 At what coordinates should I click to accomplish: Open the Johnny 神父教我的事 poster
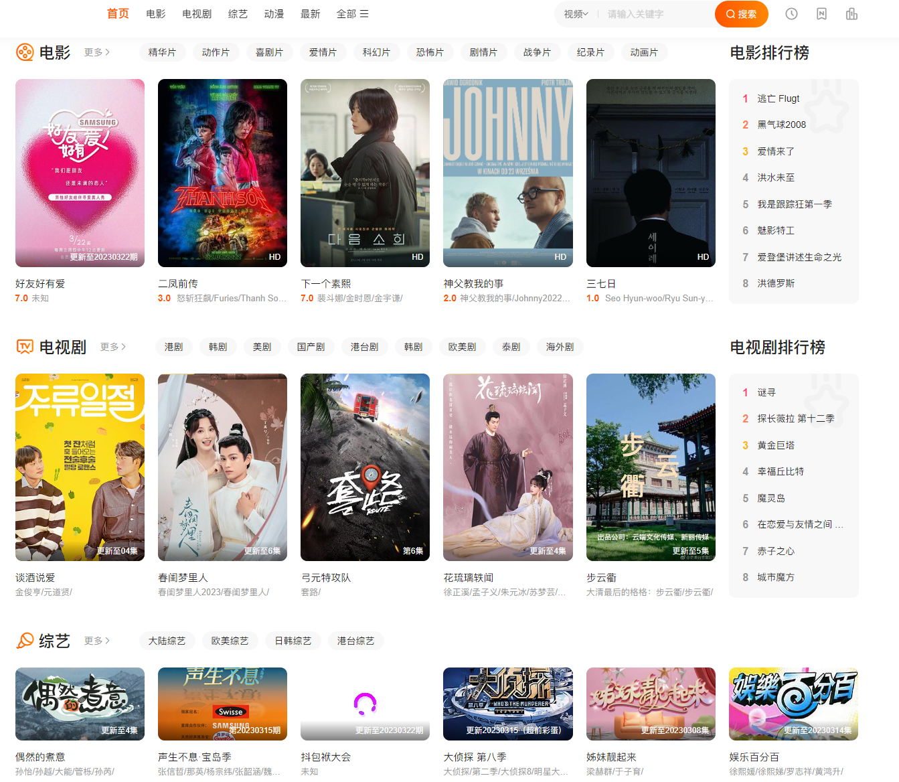[x=508, y=173]
